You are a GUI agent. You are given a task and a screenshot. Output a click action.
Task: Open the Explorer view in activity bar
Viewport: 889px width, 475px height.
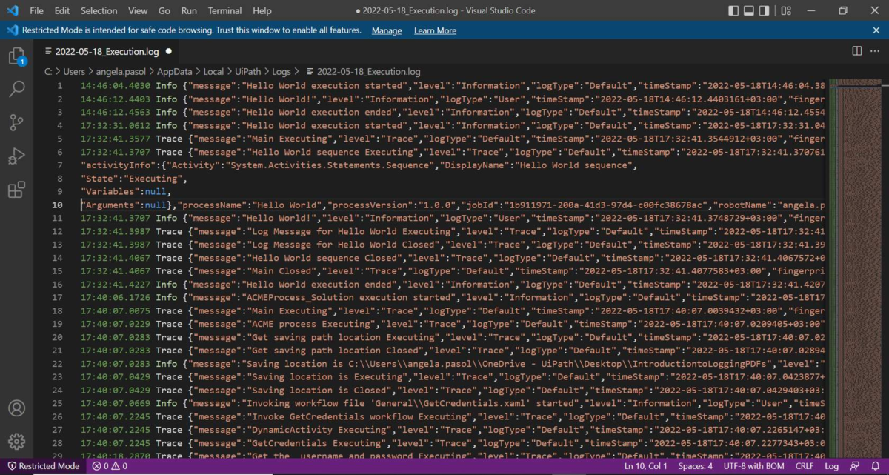pos(16,56)
